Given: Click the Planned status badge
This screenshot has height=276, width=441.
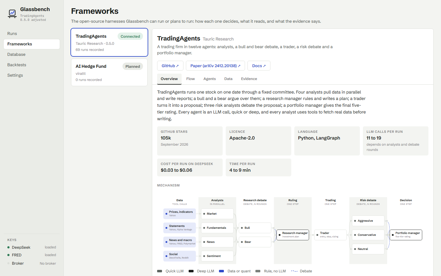Looking at the screenshot, I should click(133, 66).
